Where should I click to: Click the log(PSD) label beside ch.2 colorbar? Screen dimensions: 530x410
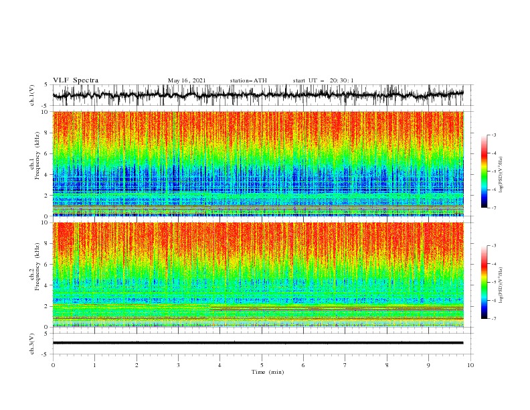coord(501,285)
